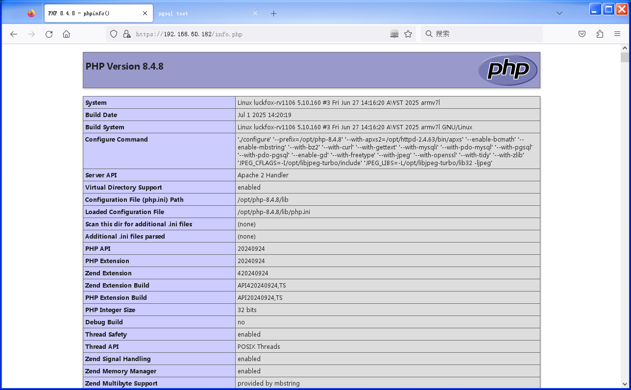Close the pgsql test tab
631x390 pixels.
[x=255, y=13]
